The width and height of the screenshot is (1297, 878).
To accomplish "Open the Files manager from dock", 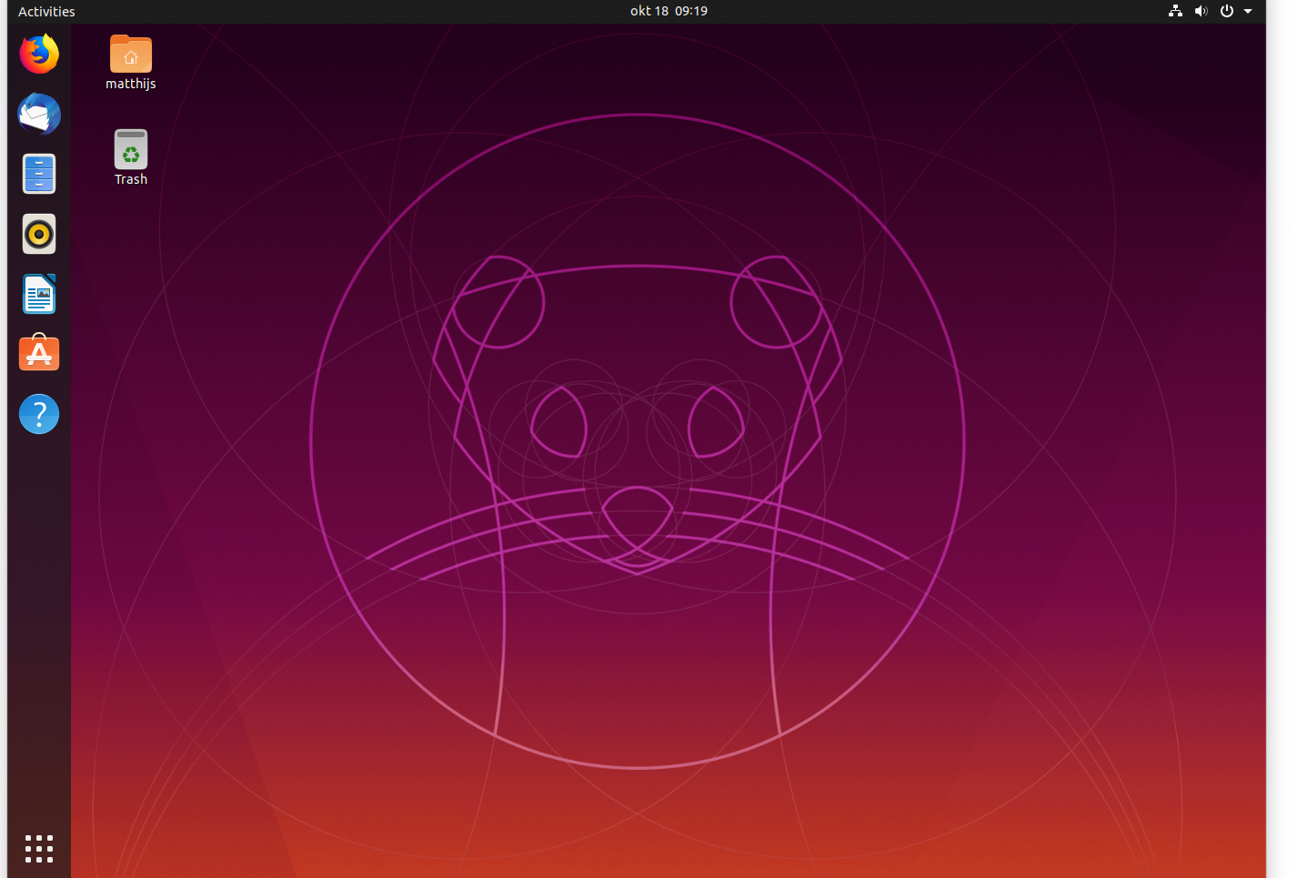I will pyautogui.click(x=39, y=174).
